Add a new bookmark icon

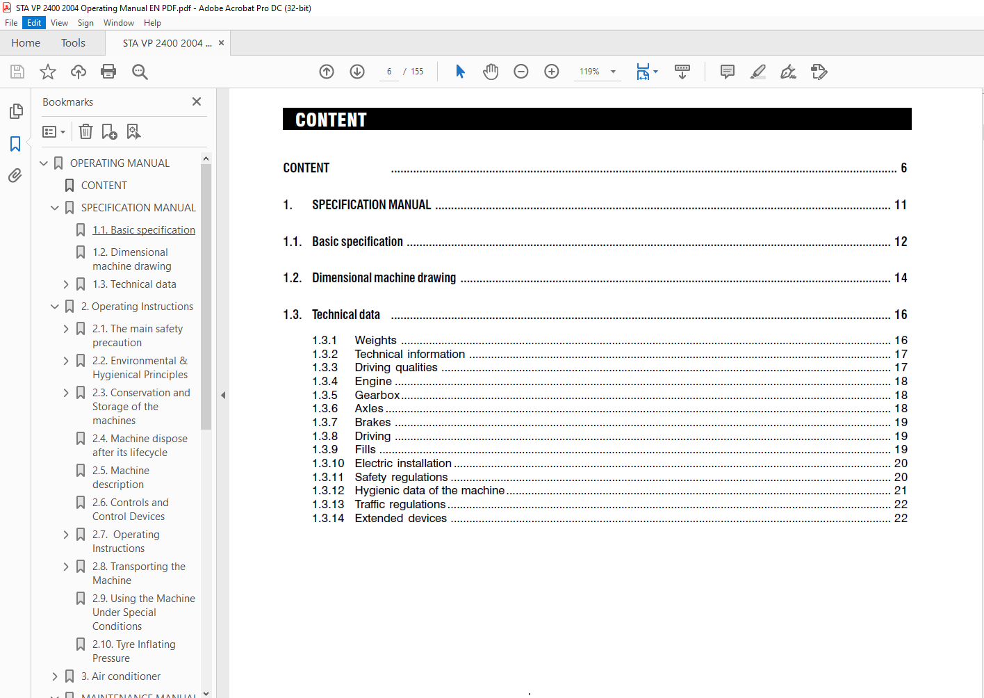[109, 131]
